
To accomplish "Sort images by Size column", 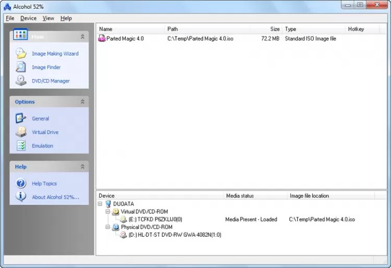I will point(266,29).
